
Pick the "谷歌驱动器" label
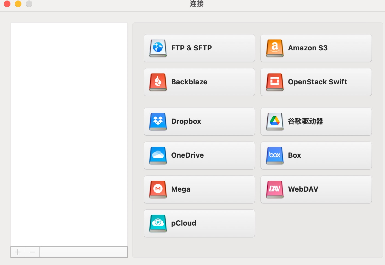pos(305,121)
